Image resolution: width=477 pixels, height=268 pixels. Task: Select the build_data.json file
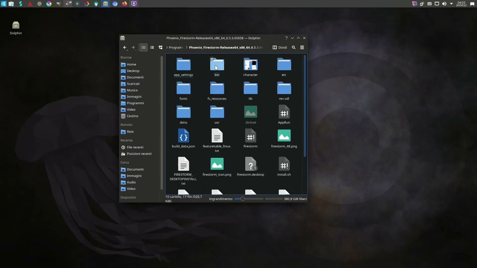[x=183, y=139]
